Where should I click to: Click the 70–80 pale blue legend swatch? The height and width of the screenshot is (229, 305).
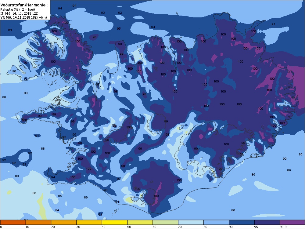tap(191, 222)
